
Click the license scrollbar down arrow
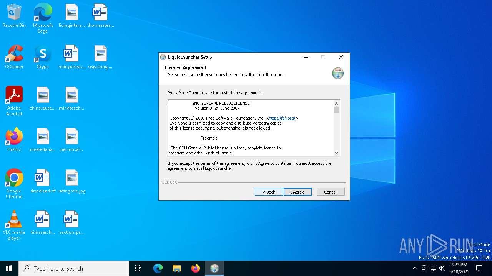click(x=337, y=153)
